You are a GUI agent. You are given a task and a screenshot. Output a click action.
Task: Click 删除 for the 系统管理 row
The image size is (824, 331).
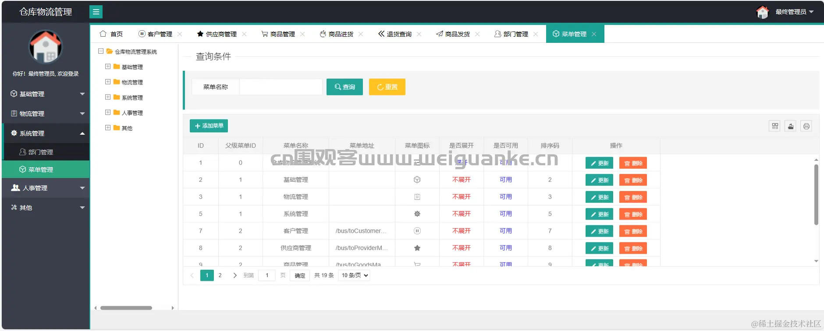(633, 214)
